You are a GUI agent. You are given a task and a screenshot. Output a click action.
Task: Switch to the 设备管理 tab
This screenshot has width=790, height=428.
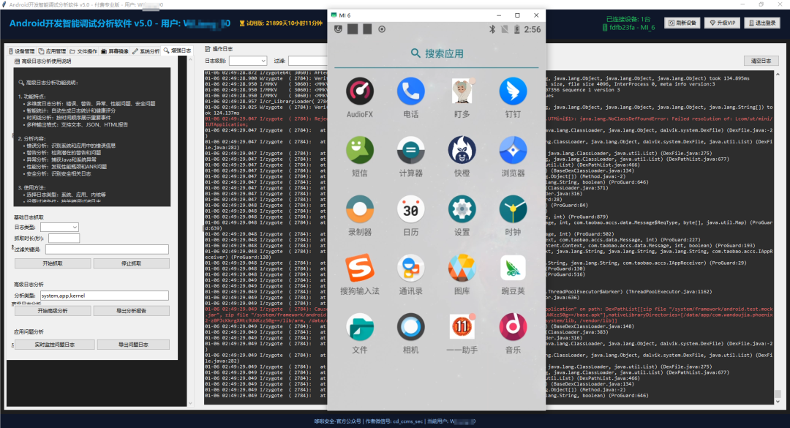click(22, 51)
